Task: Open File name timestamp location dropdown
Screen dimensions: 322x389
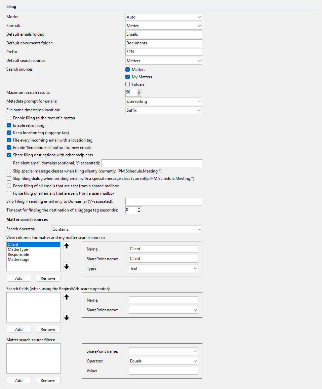Action: coord(164,110)
